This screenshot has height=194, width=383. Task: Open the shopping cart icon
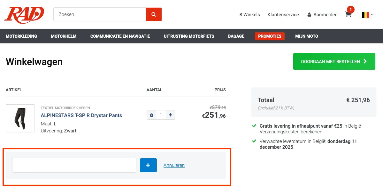pyautogui.click(x=348, y=14)
